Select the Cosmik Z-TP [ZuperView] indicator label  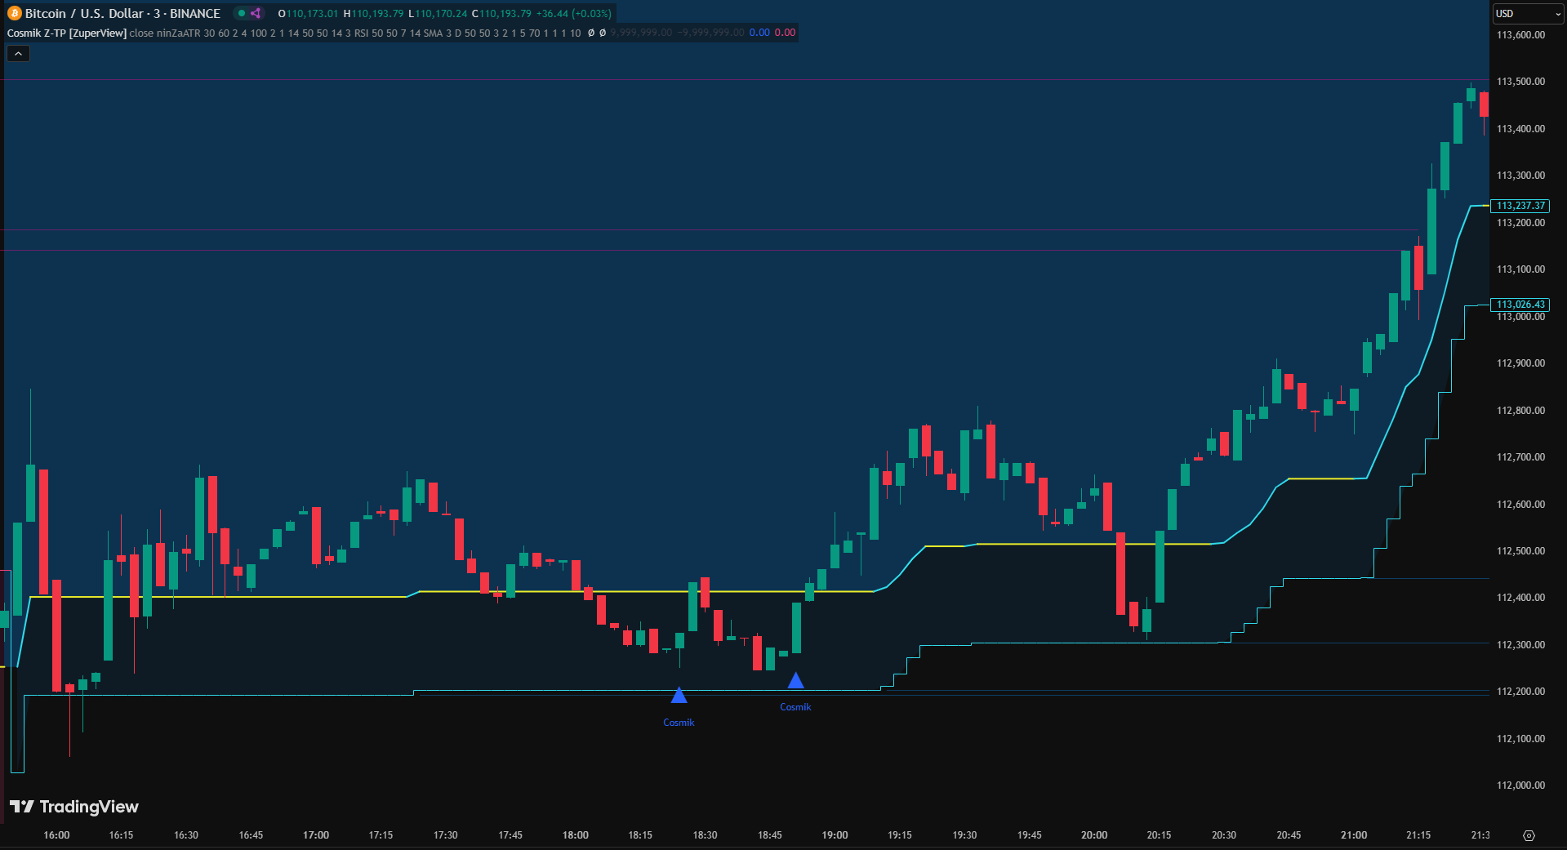(66, 33)
